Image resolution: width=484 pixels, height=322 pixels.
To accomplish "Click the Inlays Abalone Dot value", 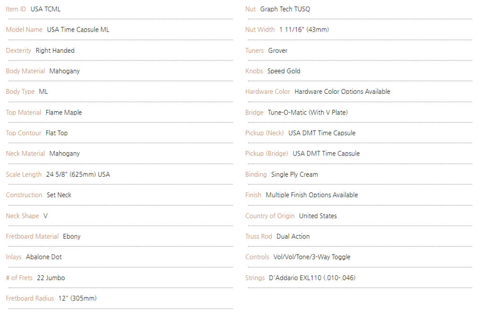I will [x=44, y=257].
